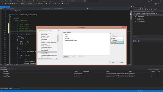163x92 pixels.
Task: Expand the Calculator.cs node in Solution Explorer
Action: pyautogui.click(x=135, y=21)
